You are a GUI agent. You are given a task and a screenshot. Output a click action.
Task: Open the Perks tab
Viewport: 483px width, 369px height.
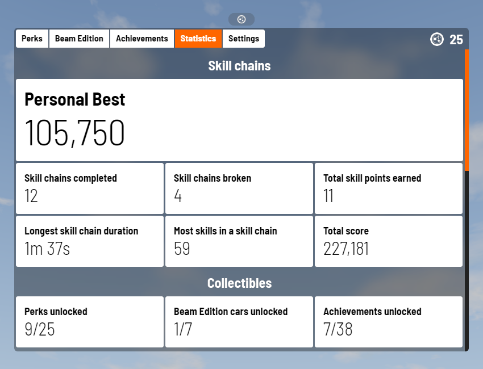pos(32,39)
